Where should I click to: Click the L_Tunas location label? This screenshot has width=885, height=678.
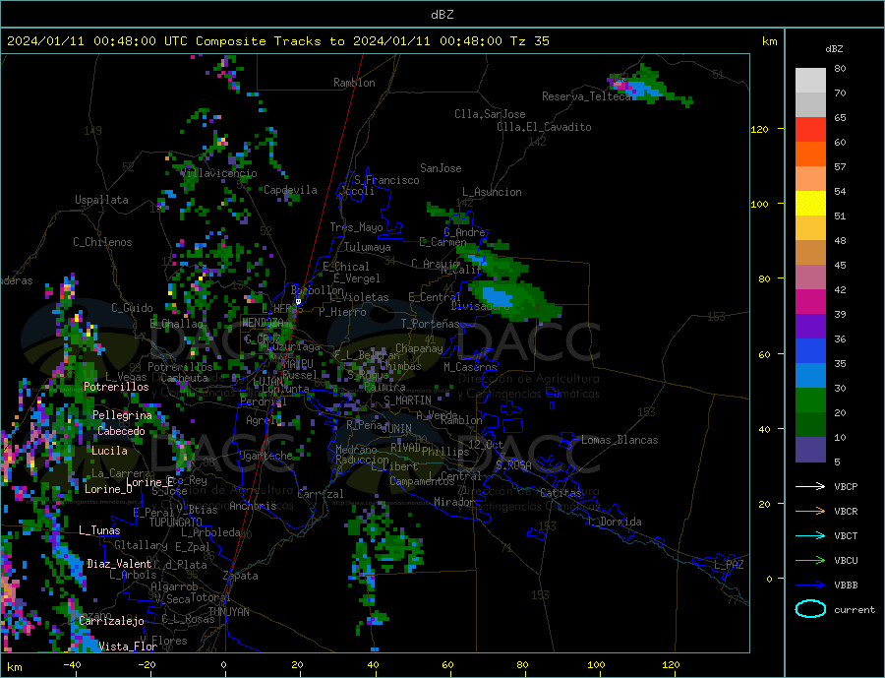tap(99, 530)
